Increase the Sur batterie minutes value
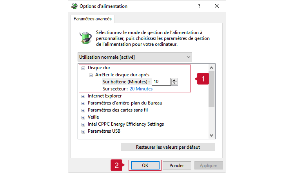Viewport: 294px width, 173px height. pyautogui.click(x=174, y=80)
